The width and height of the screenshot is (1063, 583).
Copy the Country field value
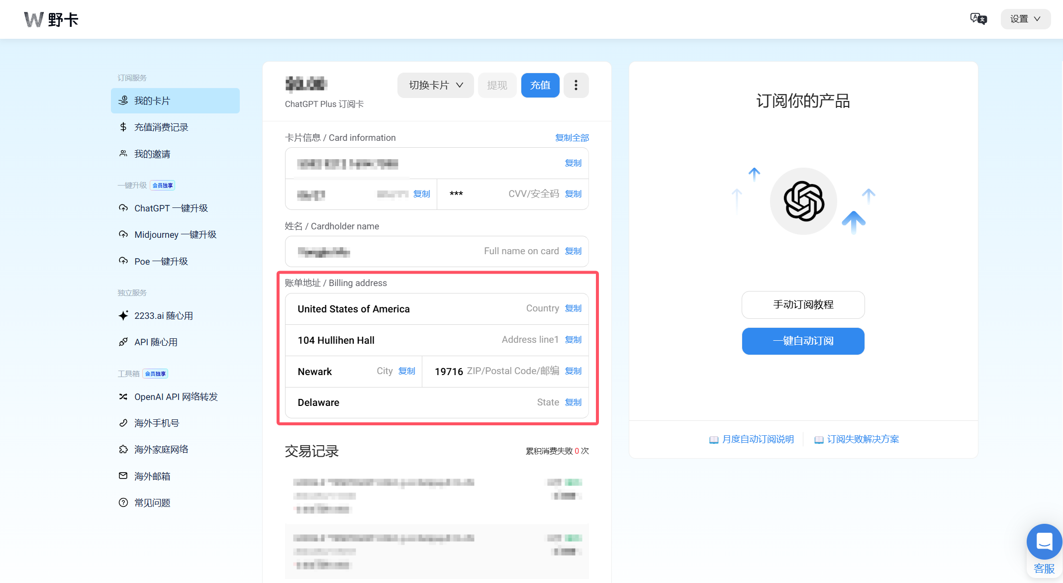573,308
